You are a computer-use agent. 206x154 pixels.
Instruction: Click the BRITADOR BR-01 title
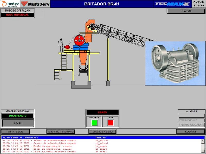102,4
